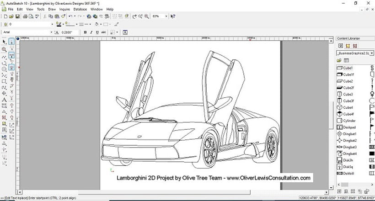Toggle Italic text formatting

91,32
